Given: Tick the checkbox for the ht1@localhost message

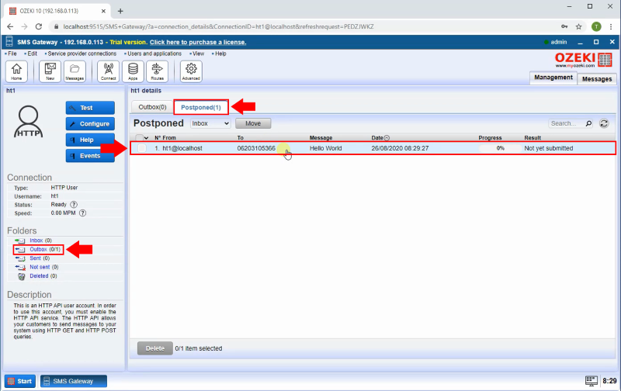Looking at the screenshot, I should point(141,148).
